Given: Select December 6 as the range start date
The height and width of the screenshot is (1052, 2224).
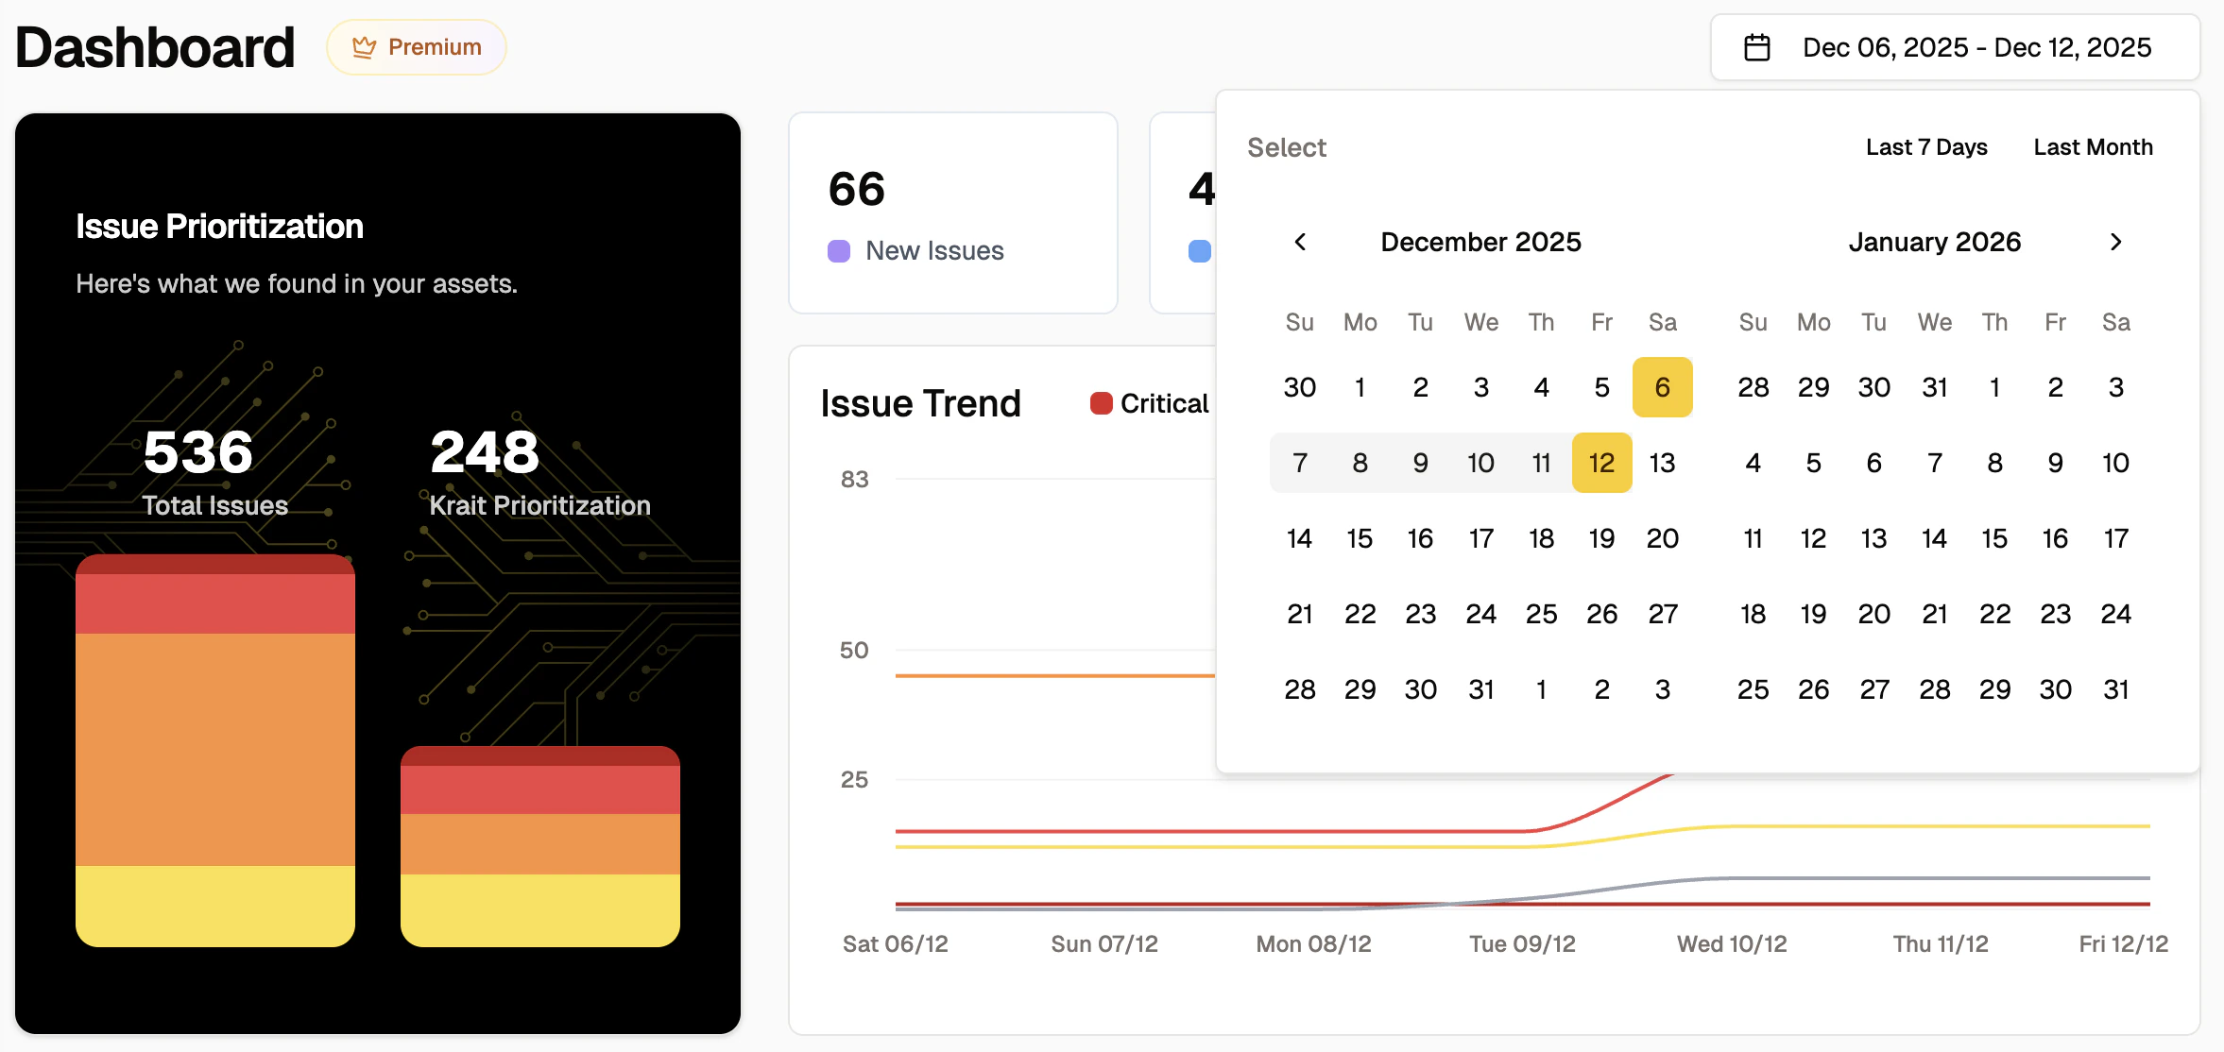Looking at the screenshot, I should [x=1662, y=386].
